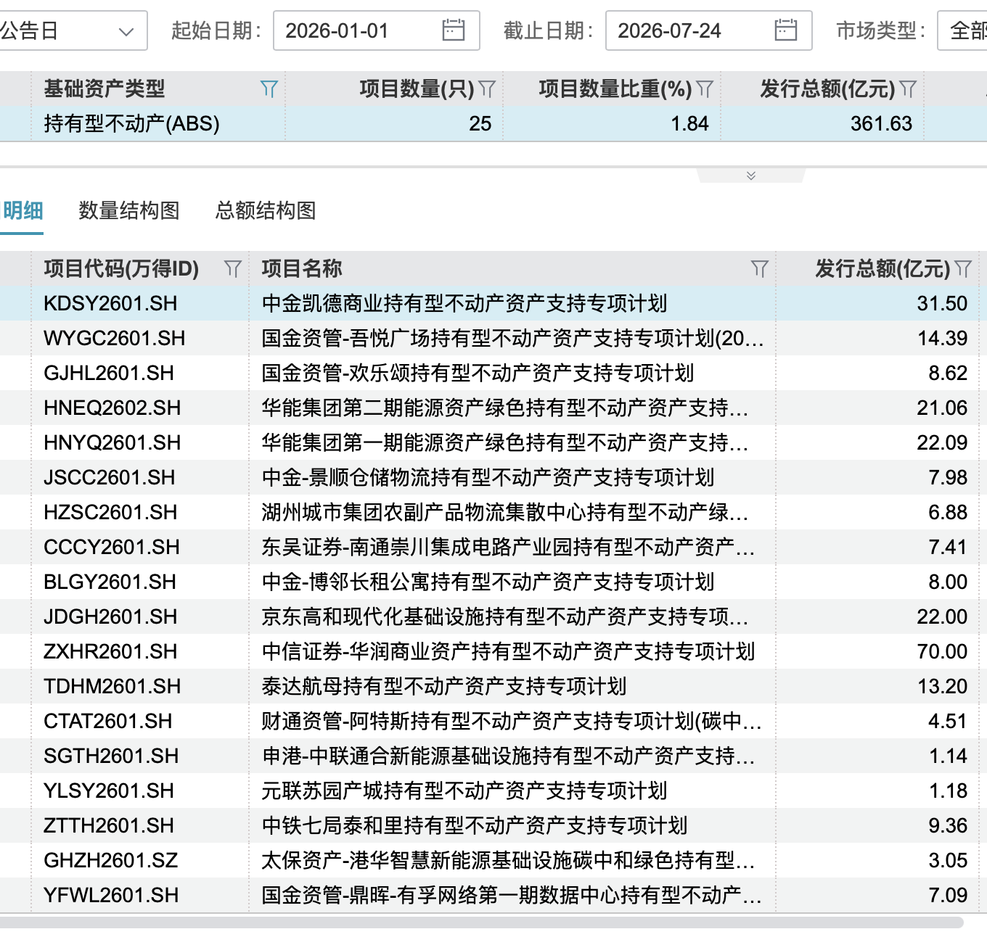Select project code KDSY2601.SH
The width and height of the screenshot is (987, 937).
pos(110,304)
